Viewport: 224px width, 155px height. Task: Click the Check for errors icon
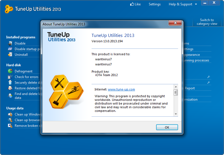point(10,77)
